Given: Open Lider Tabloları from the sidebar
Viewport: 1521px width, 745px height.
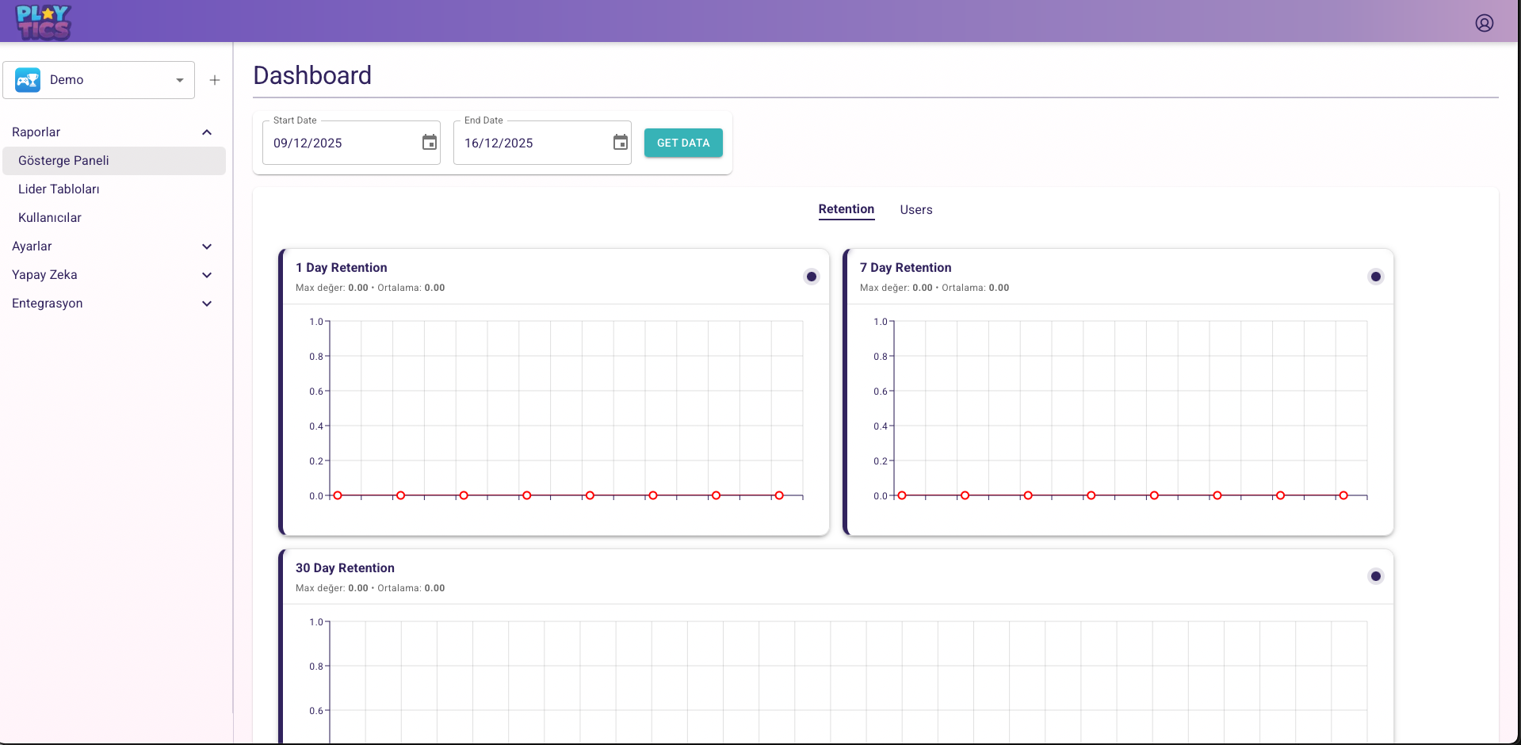Looking at the screenshot, I should (59, 189).
